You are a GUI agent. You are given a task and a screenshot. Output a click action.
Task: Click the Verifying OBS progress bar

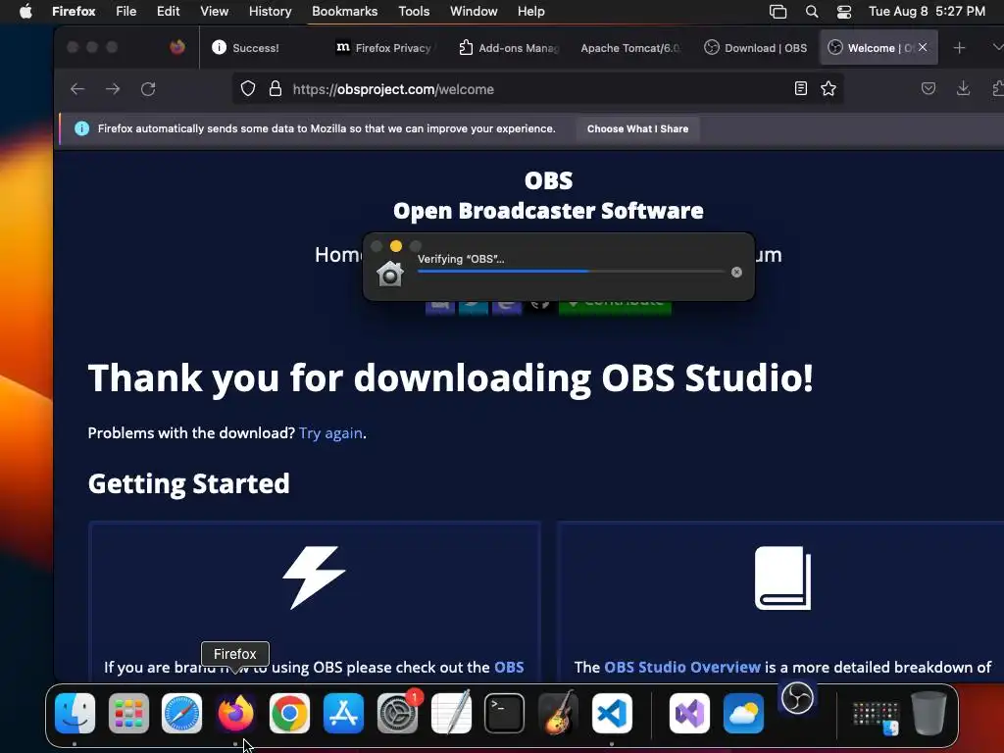[571, 272]
